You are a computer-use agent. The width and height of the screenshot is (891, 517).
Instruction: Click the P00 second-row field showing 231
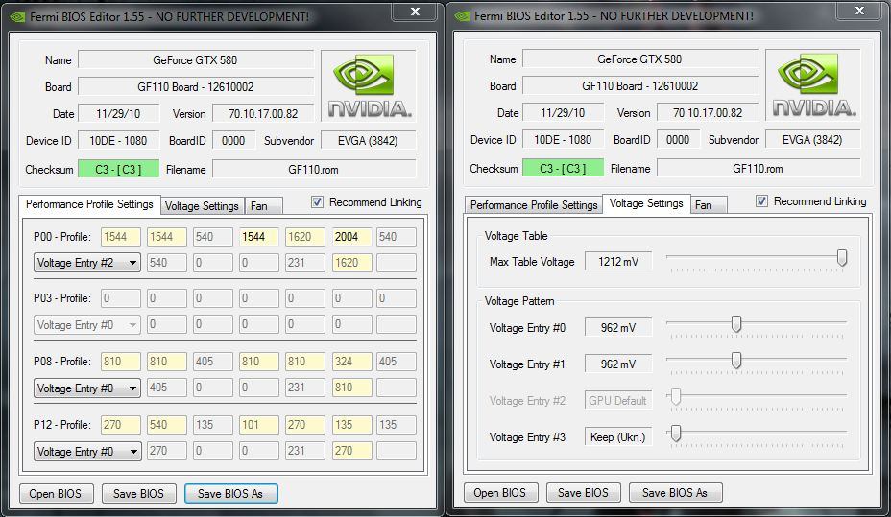tap(305, 263)
